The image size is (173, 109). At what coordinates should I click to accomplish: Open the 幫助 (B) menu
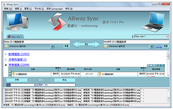(69, 9)
